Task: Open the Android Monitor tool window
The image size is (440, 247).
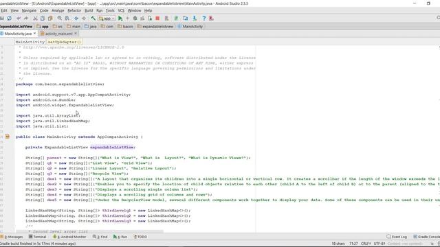Action: pyautogui.click(x=69, y=237)
